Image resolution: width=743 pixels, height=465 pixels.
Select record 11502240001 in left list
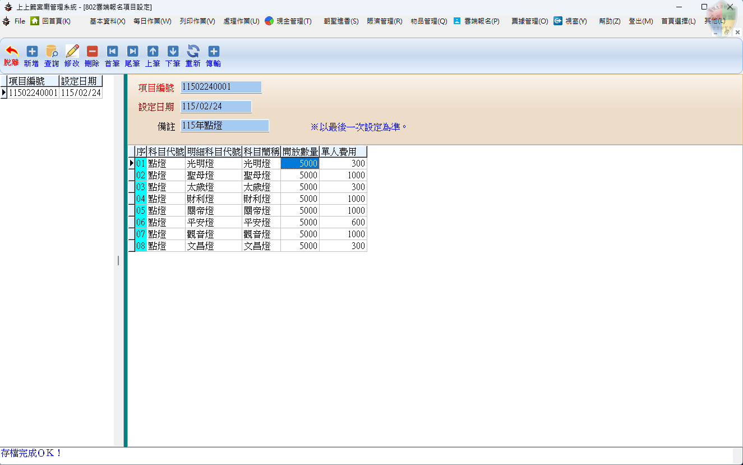[33, 93]
